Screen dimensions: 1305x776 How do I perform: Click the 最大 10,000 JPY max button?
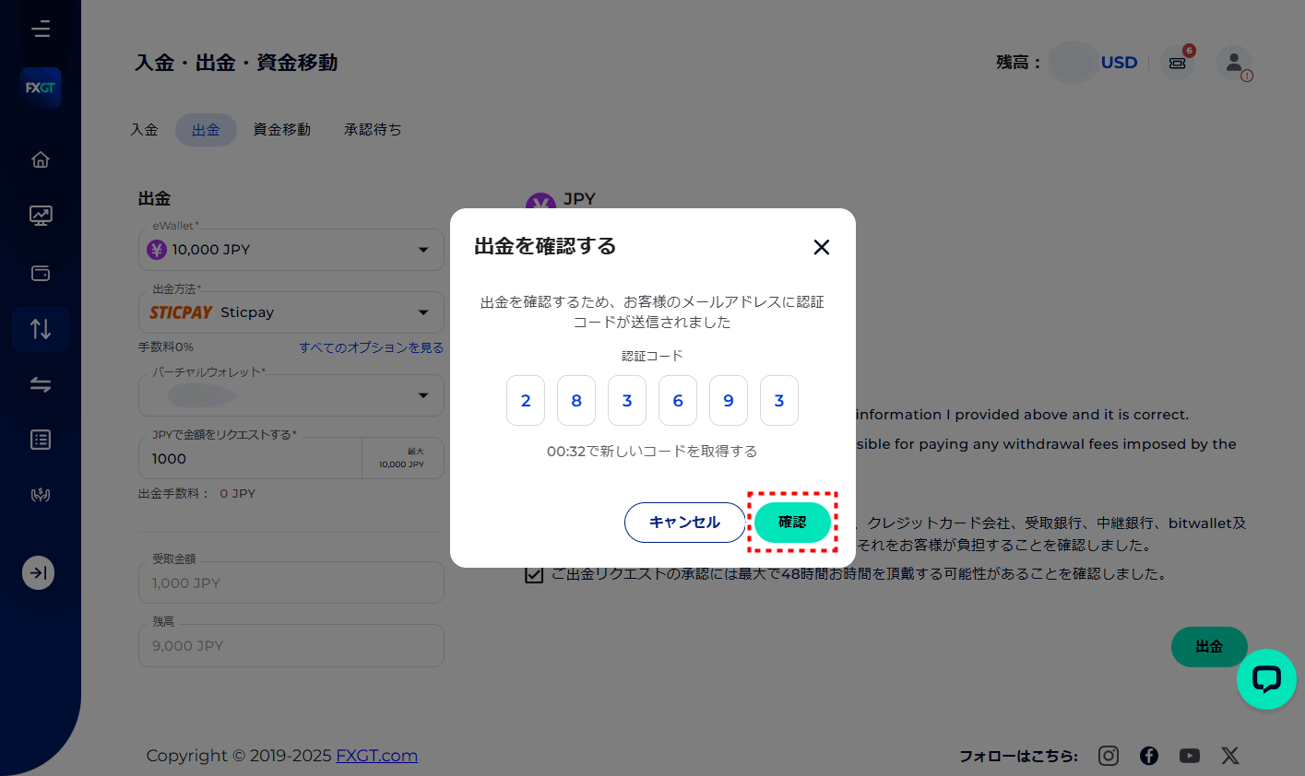click(x=402, y=458)
